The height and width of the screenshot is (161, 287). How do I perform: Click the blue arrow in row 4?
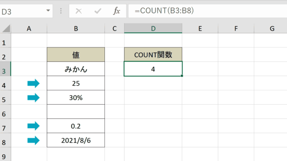point(34,84)
